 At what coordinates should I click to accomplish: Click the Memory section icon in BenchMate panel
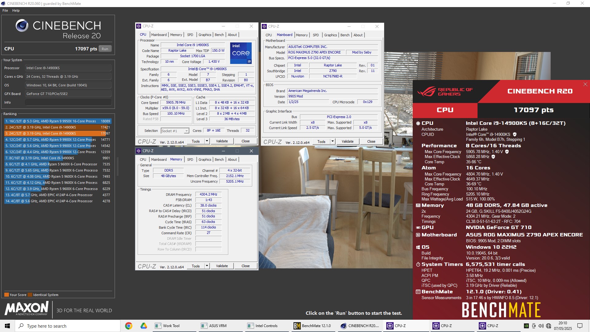click(x=418, y=205)
